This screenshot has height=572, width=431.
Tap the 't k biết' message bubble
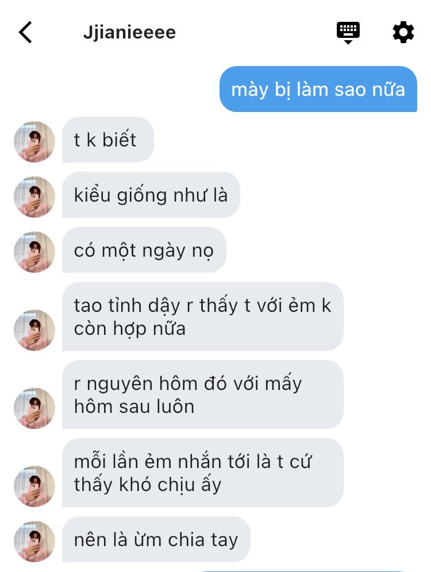click(108, 140)
